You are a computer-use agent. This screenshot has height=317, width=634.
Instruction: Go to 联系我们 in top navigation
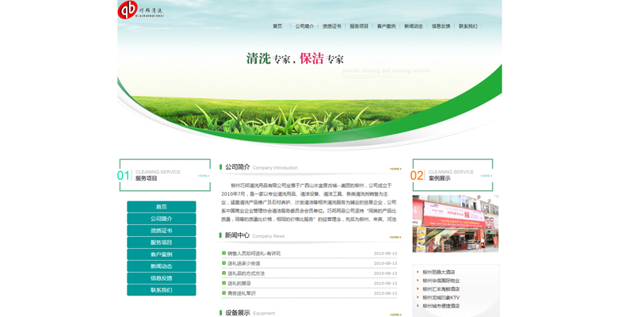point(468,26)
